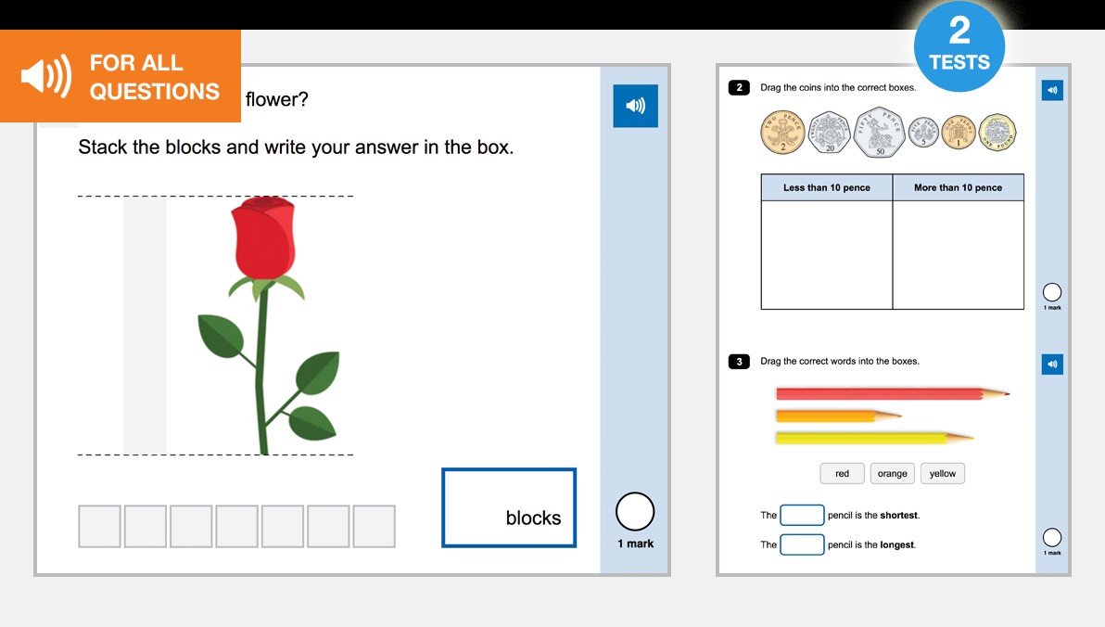Viewport: 1105px width, 627px height.
Task: Click the block stacking column beside the rose
Action: 146,326
